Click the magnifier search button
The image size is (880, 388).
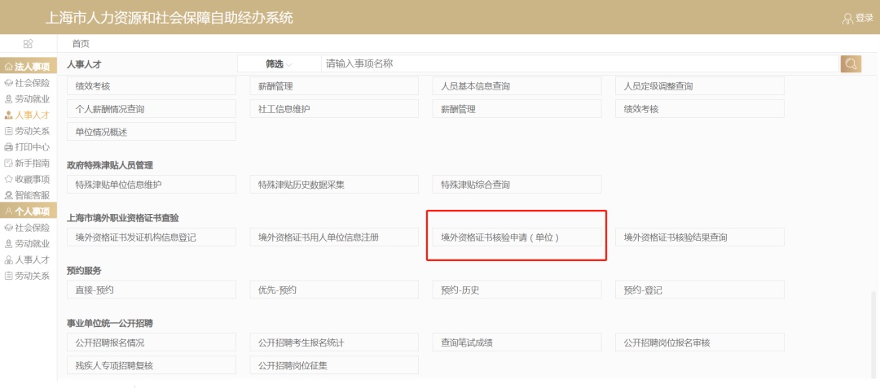pos(851,64)
